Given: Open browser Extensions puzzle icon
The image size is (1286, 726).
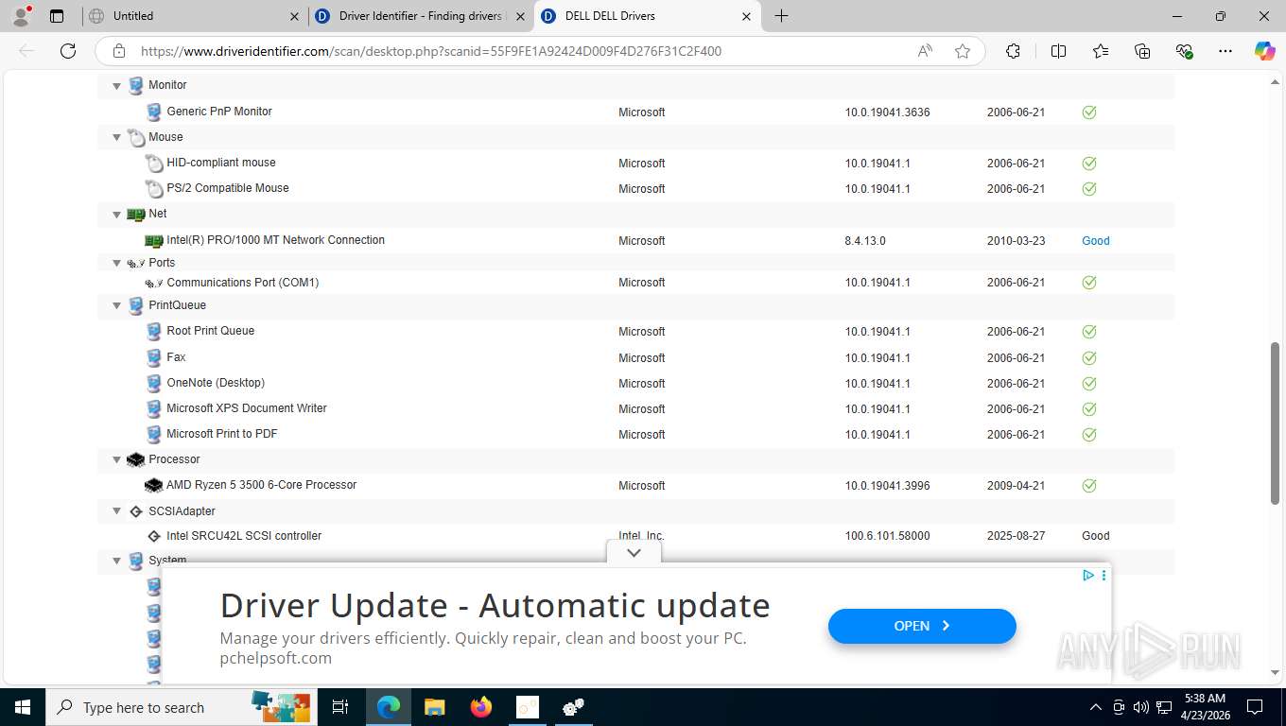Looking at the screenshot, I should point(1013,51).
